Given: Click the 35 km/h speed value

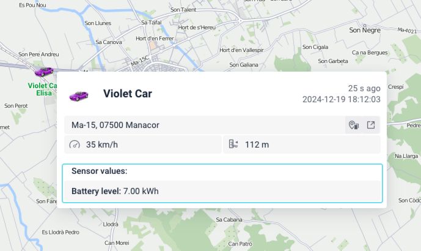Looking at the screenshot, I should (x=101, y=145).
